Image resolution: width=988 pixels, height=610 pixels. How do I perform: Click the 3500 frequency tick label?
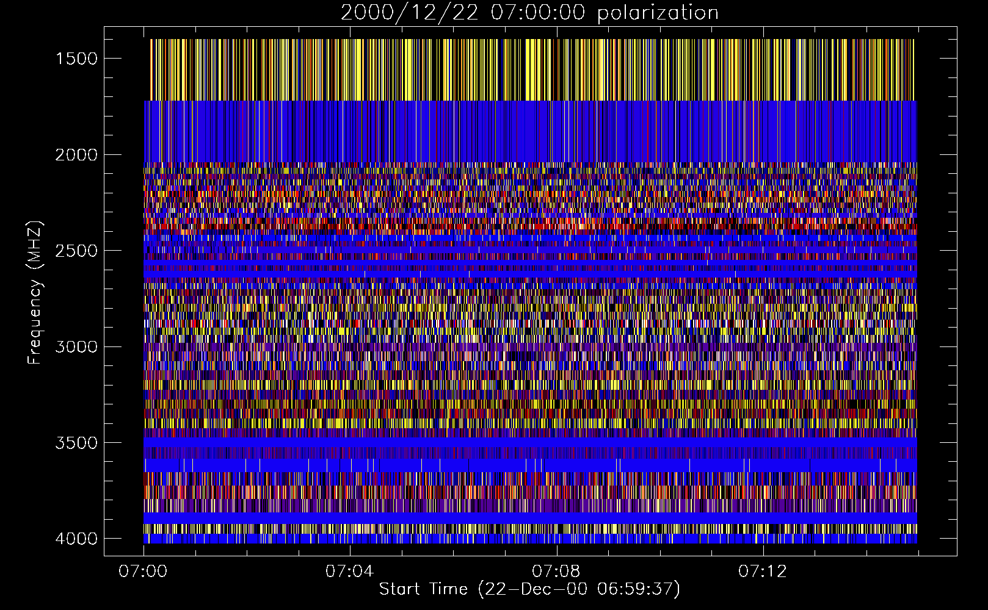click(x=76, y=443)
